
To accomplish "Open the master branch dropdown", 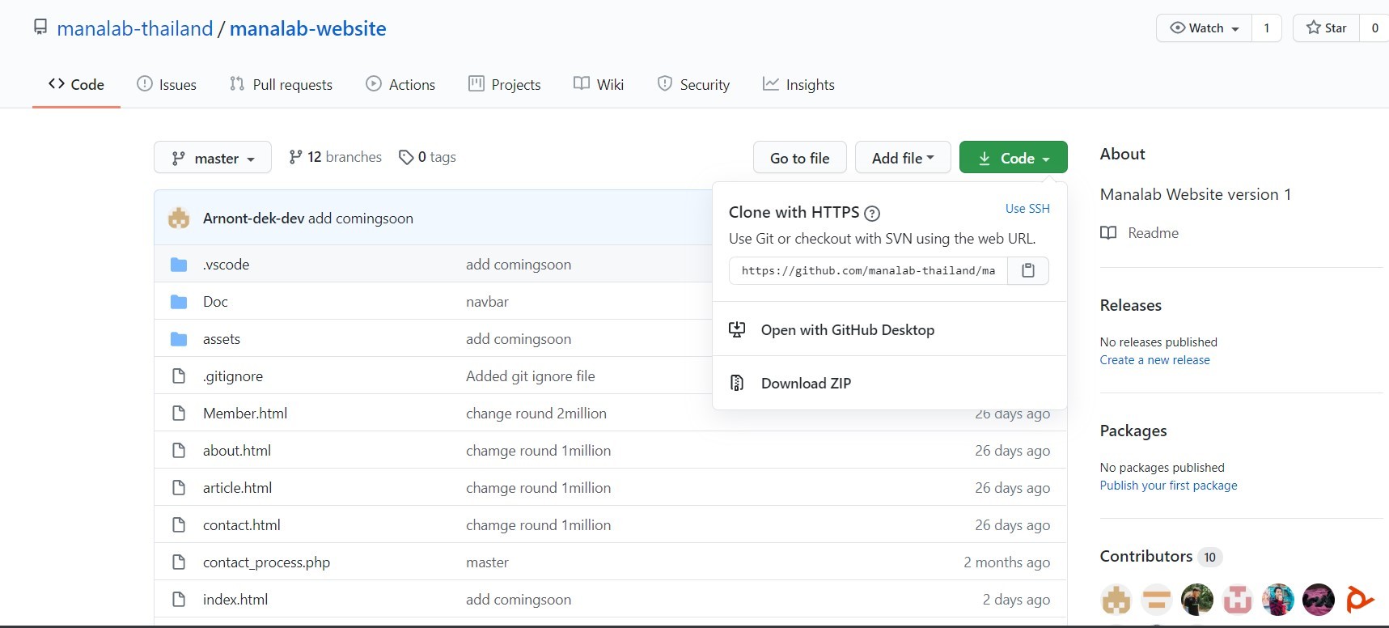I will click(213, 158).
